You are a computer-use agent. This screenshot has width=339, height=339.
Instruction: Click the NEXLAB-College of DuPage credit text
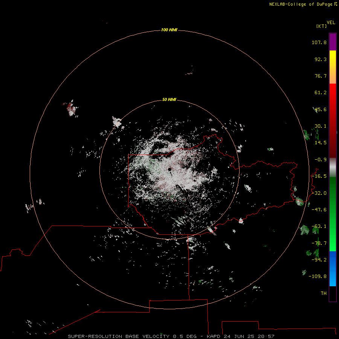[301, 4]
